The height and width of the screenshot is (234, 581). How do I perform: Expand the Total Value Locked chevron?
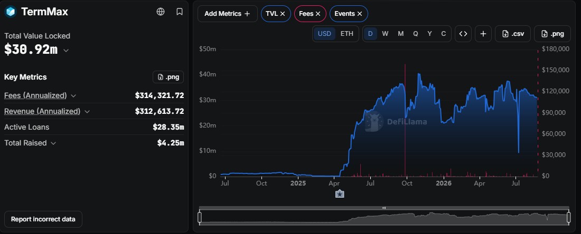[x=66, y=50]
